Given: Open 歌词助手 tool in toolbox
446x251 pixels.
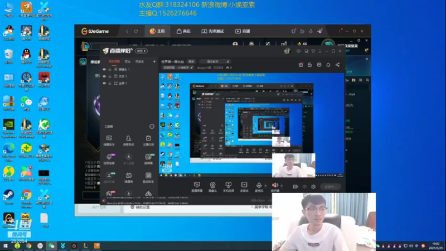Looking at the screenshot, I should pyautogui.click(x=148, y=177).
